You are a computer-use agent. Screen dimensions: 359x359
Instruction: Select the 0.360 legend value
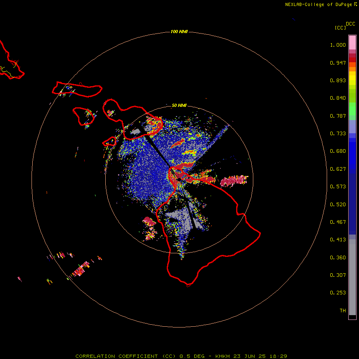pos(338,258)
